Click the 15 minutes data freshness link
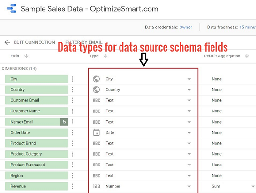 pyautogui.click(x=247, y=27)
